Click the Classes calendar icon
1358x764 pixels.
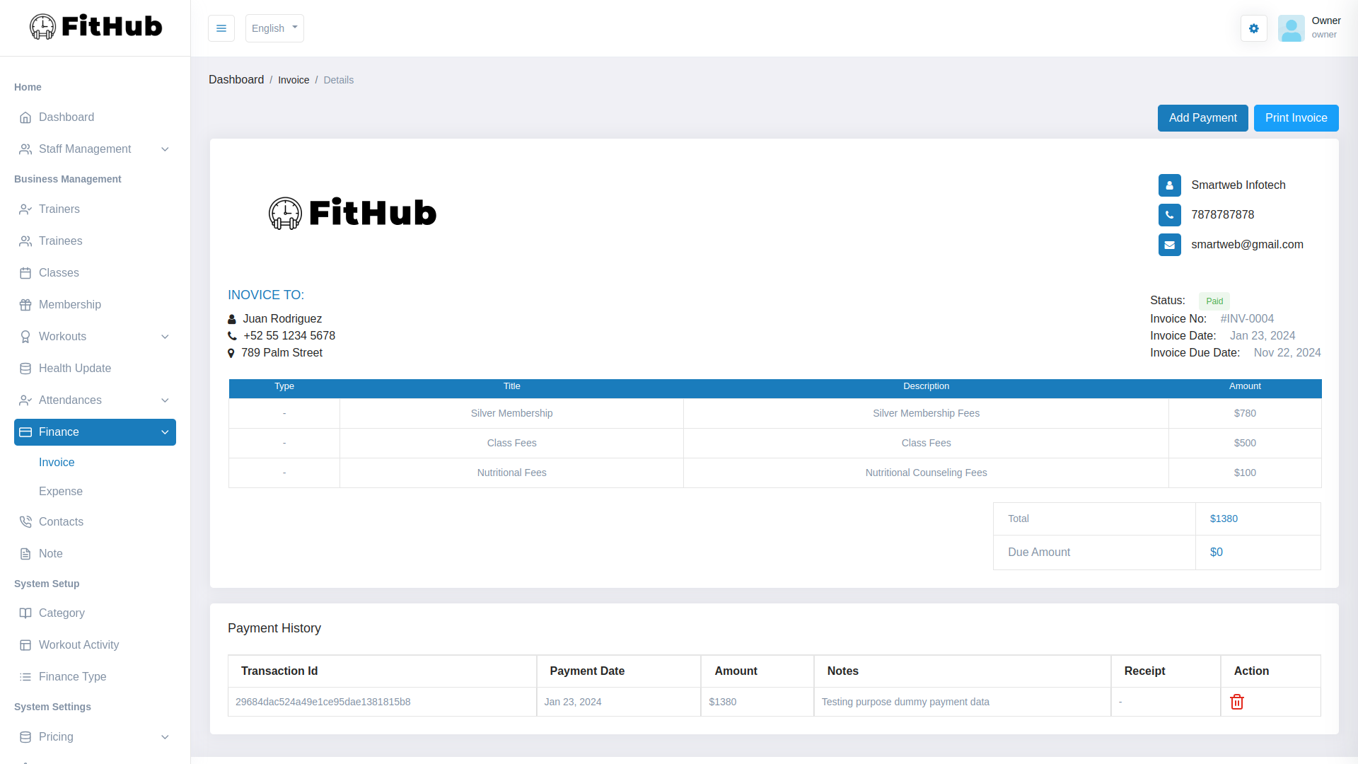[26, 272]
